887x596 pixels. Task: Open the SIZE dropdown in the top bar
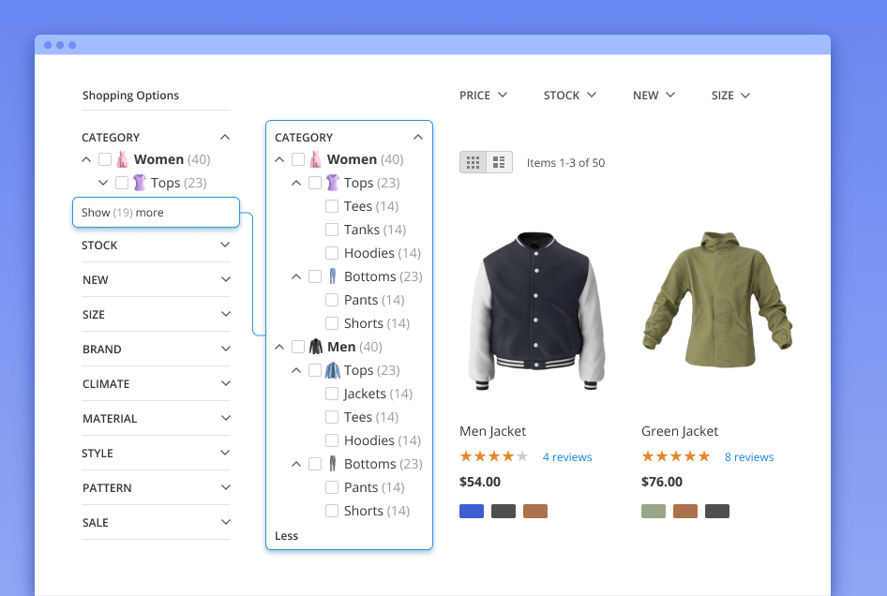729,95
